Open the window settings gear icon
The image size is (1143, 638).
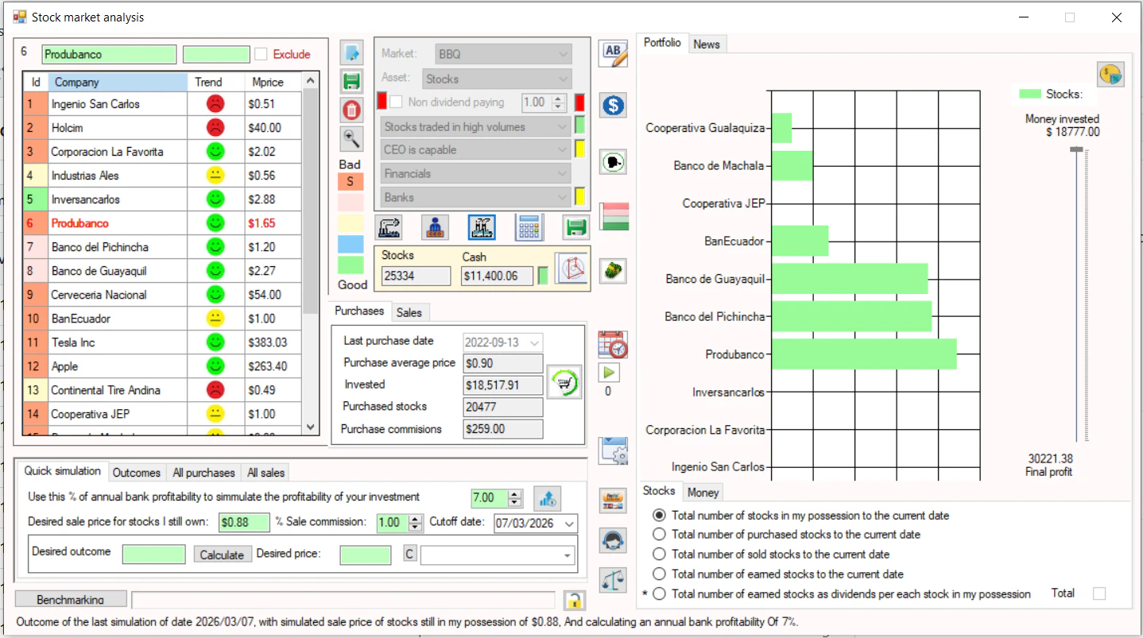613,450
